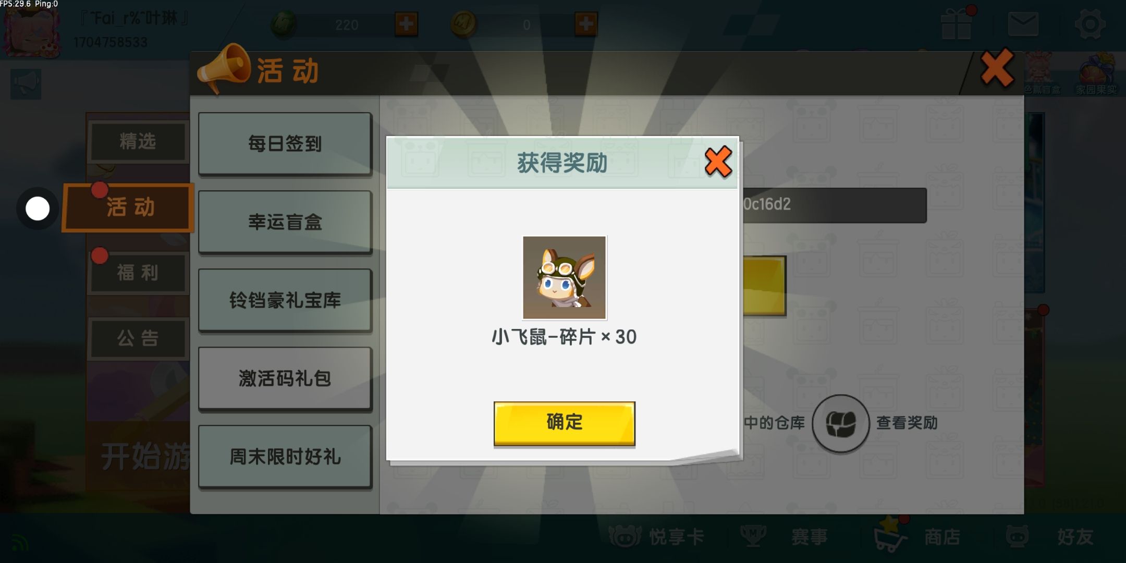Close the 活动 panel
The image size is (1126, 563).
(997, 68)
